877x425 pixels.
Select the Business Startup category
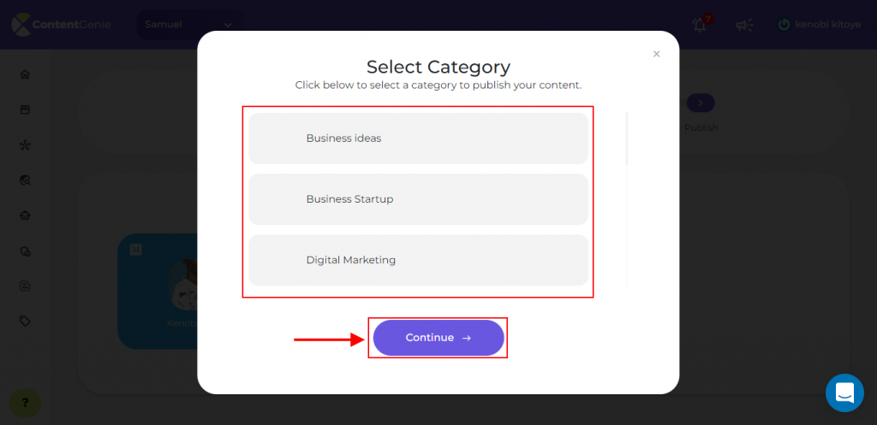click(x=418, y=199)
